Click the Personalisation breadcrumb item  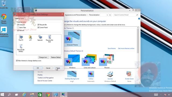click(94, 15)
